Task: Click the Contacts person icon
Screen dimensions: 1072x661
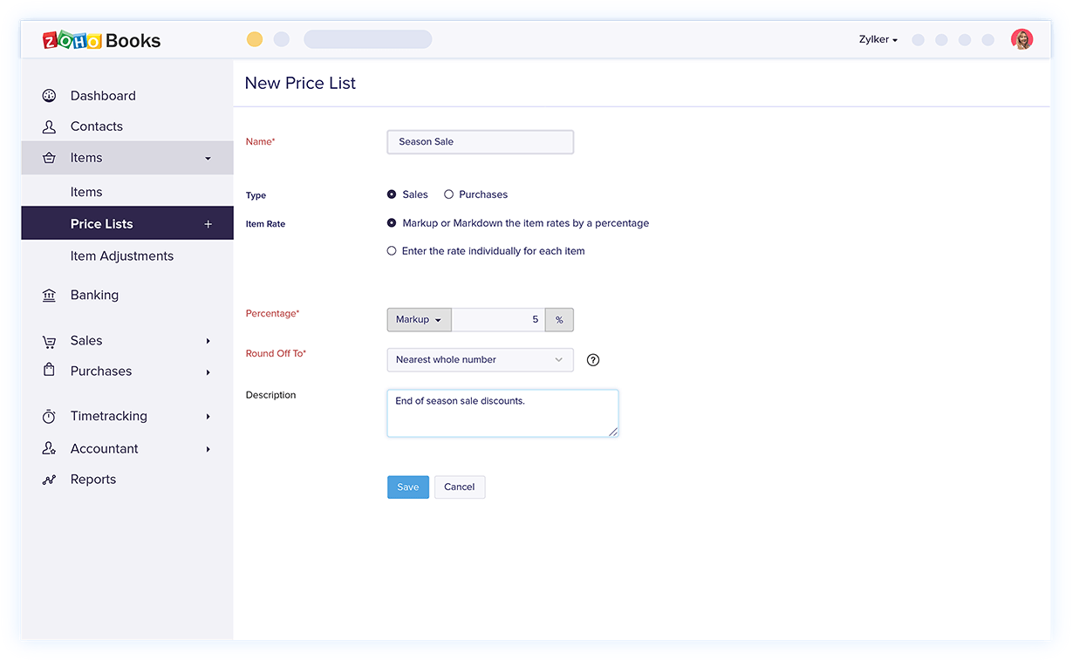Action: point(49,126)
